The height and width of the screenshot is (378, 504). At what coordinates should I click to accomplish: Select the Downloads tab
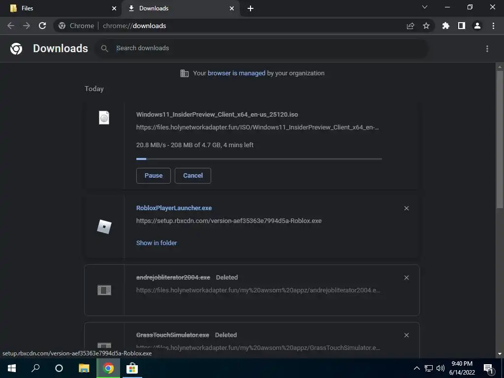(180, 9)
